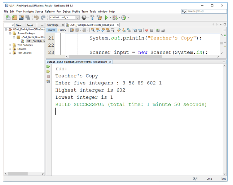The width and height of the screenshot is (233, 185).
Task: Switch to the Services tab
Action: (x=31, y=25)
